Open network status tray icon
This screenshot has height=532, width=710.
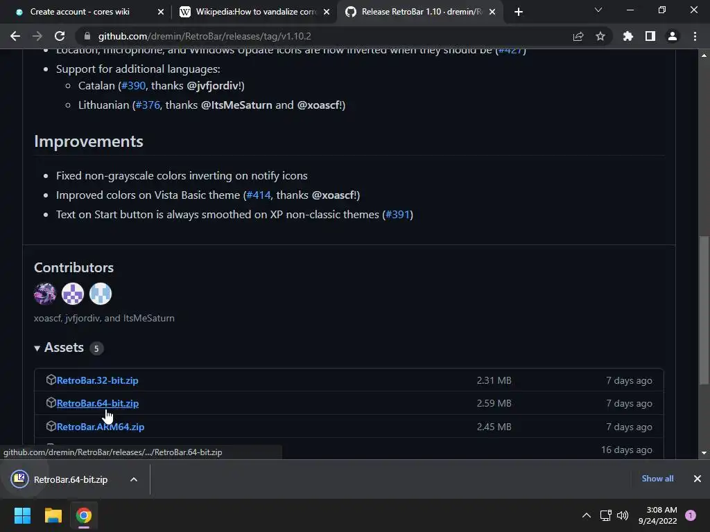605,515
